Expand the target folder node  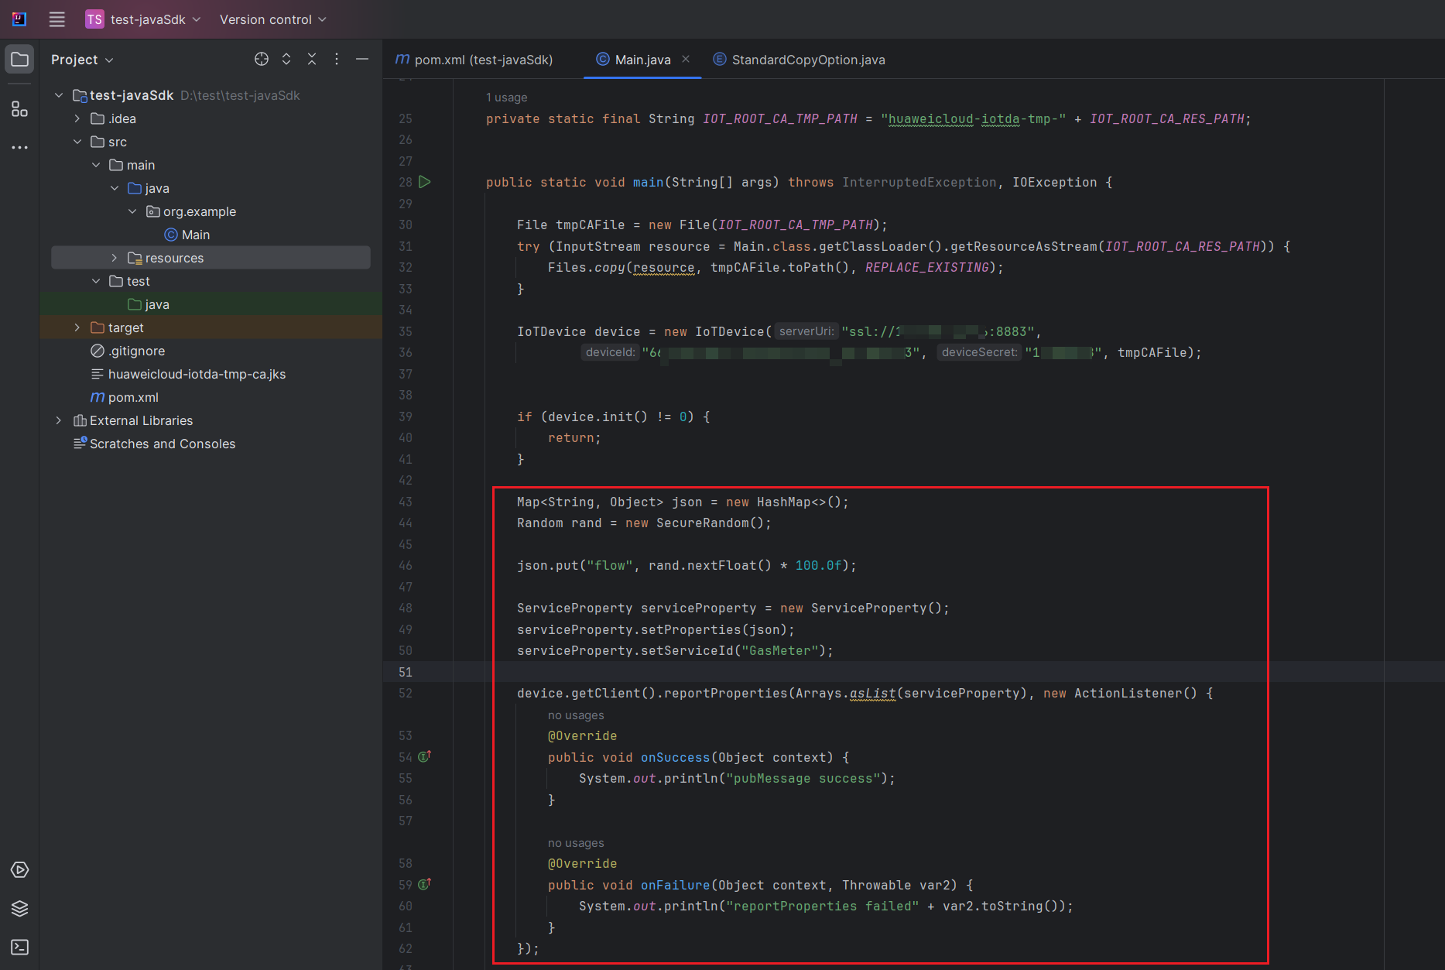click(x=77, y=327)
